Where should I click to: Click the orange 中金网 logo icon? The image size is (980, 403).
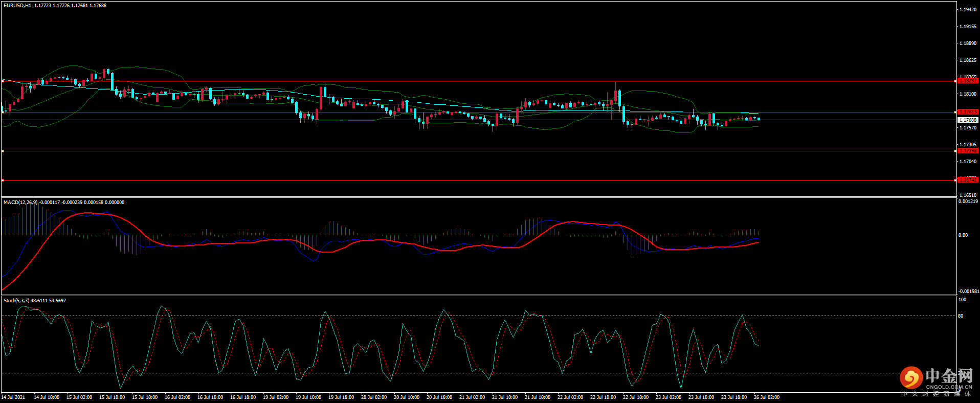[x=911, y=378]
